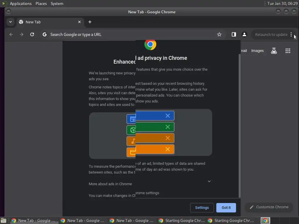Click the clock Tue Jan 30, 06:29
This screenshot has height=224, width=299.
282,3
